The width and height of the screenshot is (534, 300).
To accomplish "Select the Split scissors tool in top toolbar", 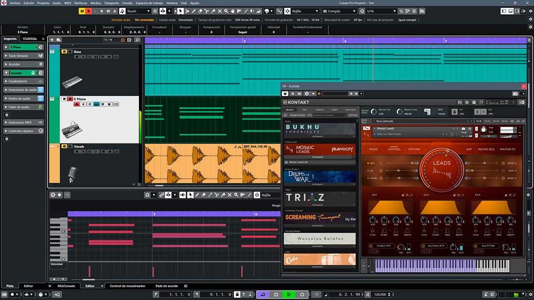I will tap(207, 11).
